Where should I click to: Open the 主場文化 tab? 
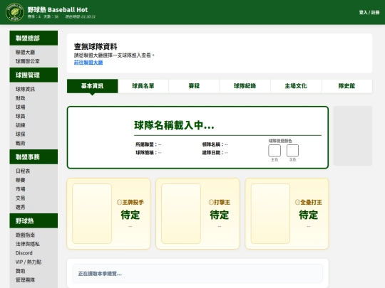[296, 86]
